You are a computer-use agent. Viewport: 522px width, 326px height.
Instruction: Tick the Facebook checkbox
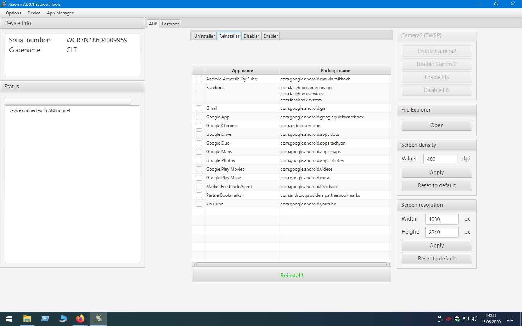(x=199, y=93)
